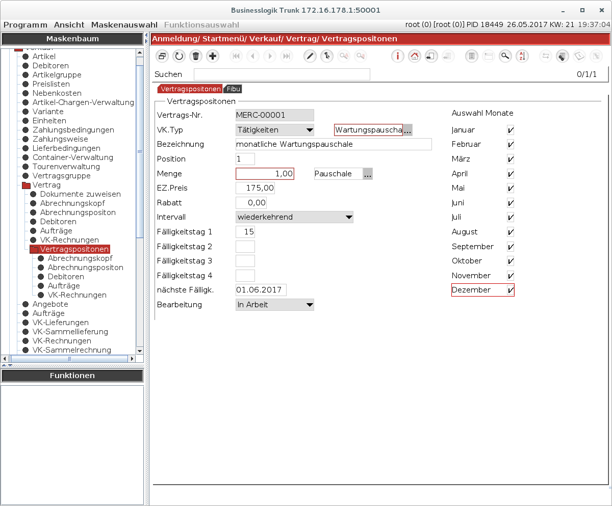Uncheck the Januar month checkbox
Image resolution: width=612 pixels, height=506 pixels.
point(511,130)
